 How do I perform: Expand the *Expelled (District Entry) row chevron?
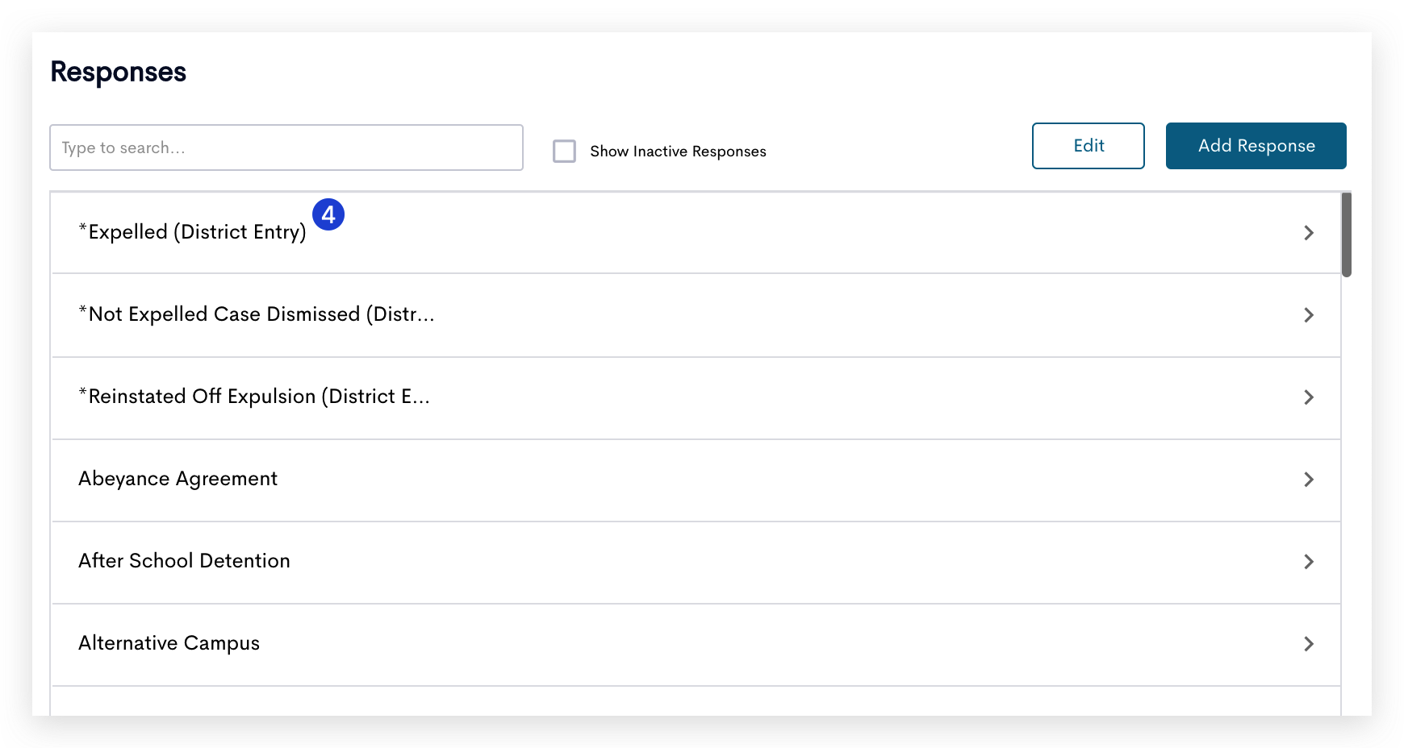coord(1308,233)
